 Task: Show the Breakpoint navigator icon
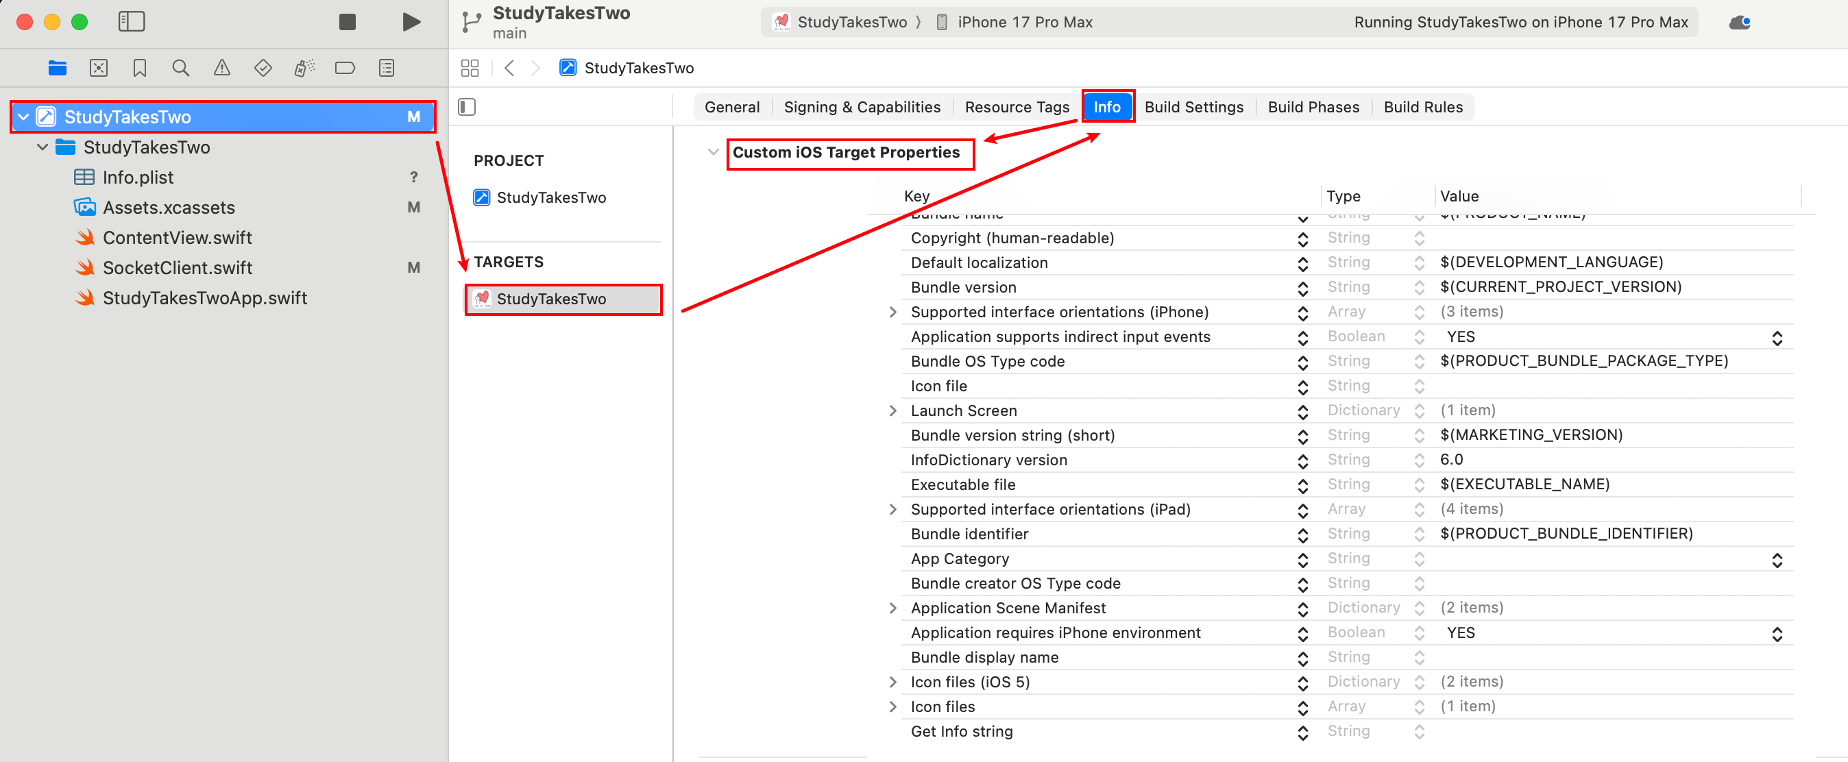[x=345, y=68]
